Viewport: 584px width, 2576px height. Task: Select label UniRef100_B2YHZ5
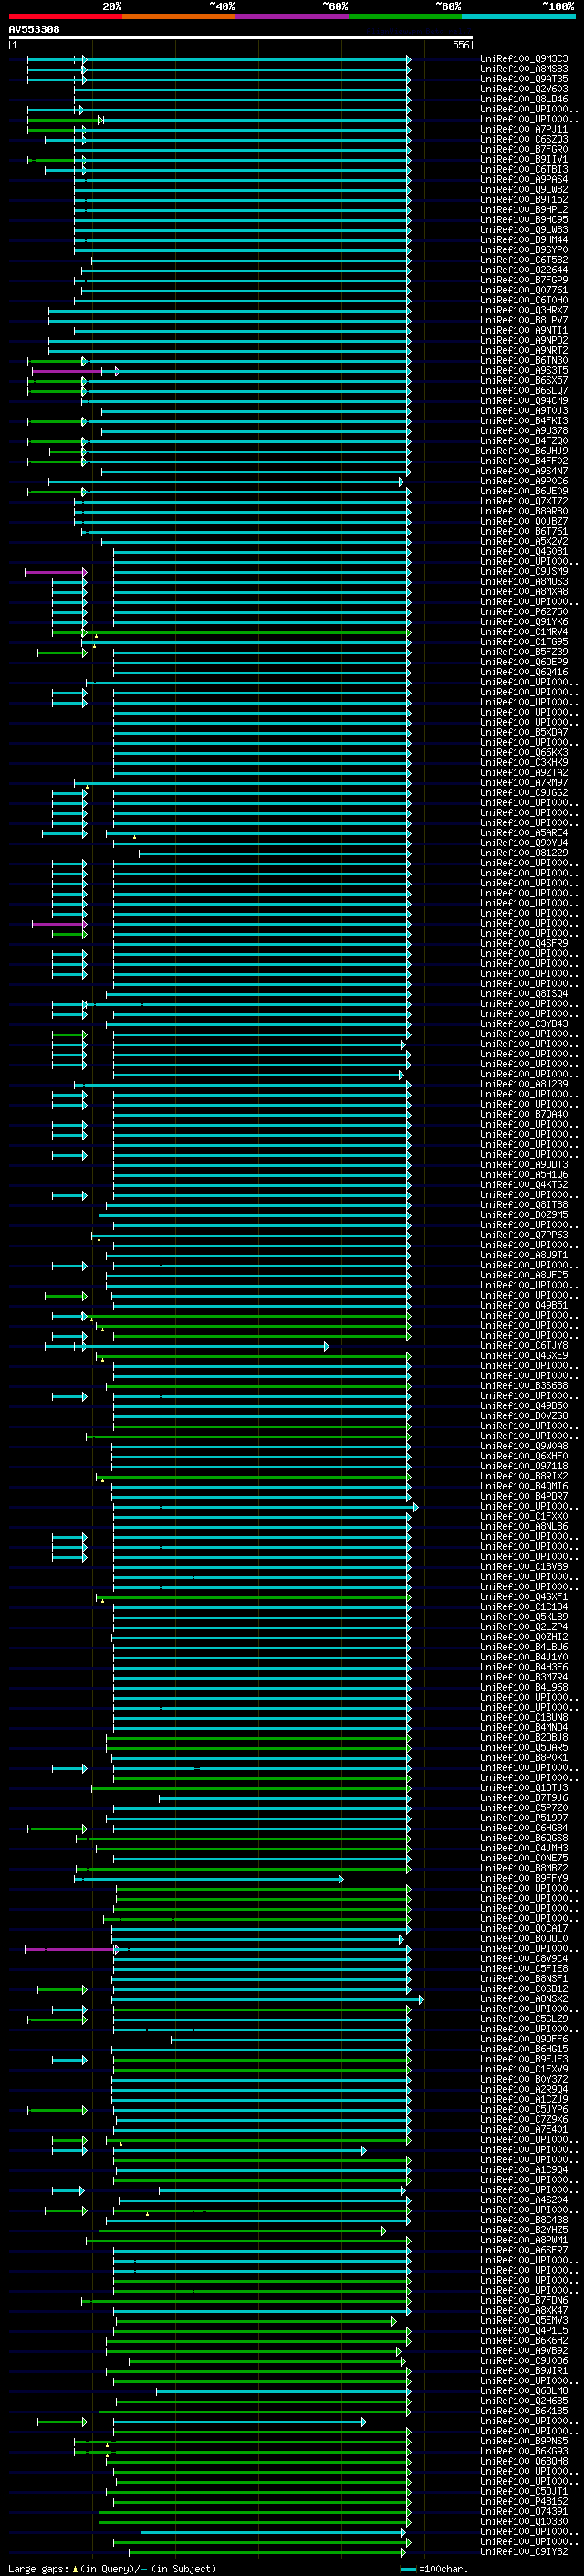point(524,2230)
